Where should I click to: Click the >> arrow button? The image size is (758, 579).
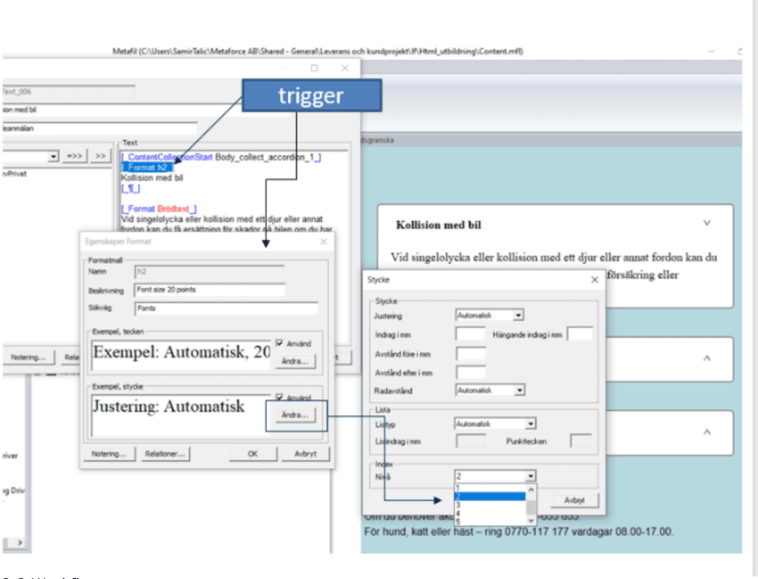click(x=101, y=156)
